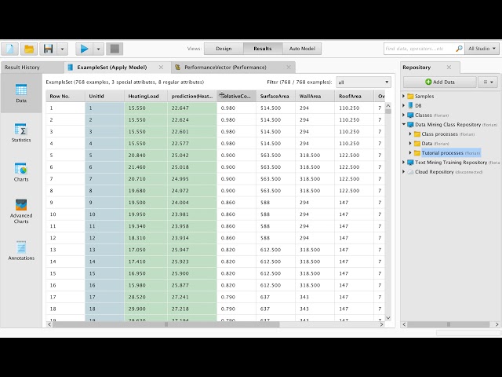
Task: Open the save options dropdown arrow
Action: click(x=63, y=49)
